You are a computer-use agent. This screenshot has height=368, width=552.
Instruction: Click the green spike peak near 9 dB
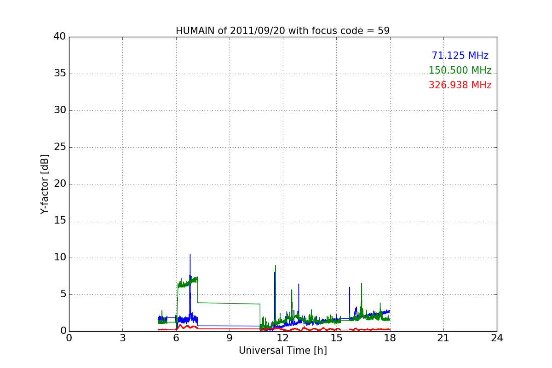[276, 266]
